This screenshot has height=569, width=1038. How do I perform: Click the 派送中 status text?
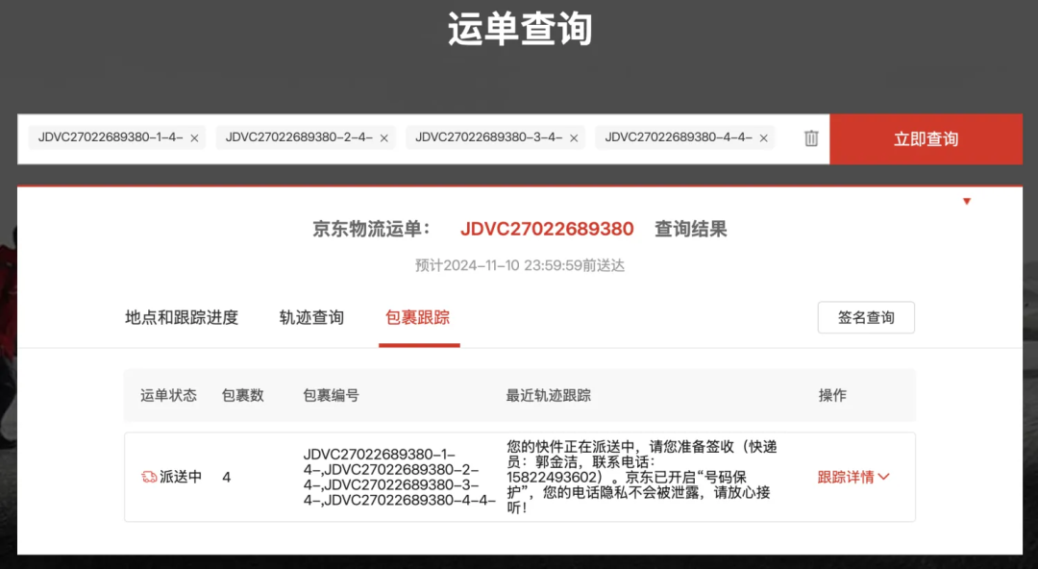click(181, 477)
